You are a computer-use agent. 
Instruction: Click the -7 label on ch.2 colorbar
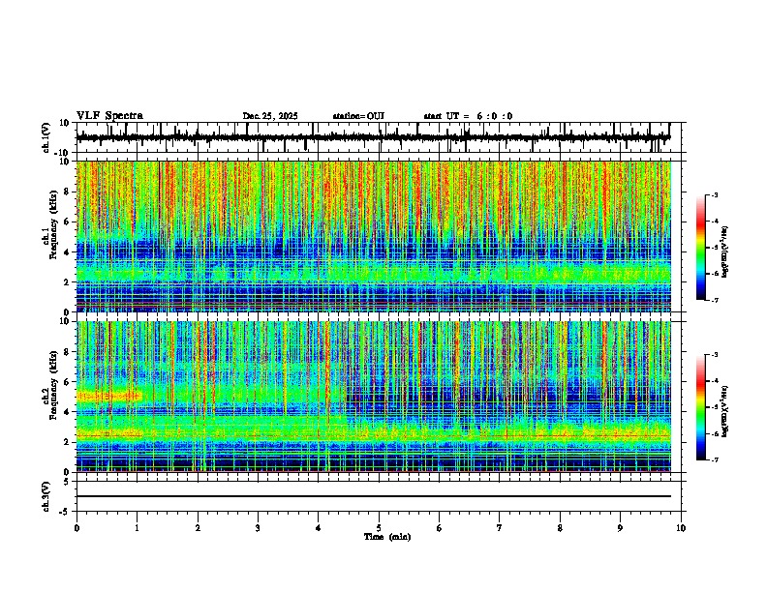714,460
